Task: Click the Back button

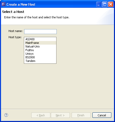Action: point(41,115)
